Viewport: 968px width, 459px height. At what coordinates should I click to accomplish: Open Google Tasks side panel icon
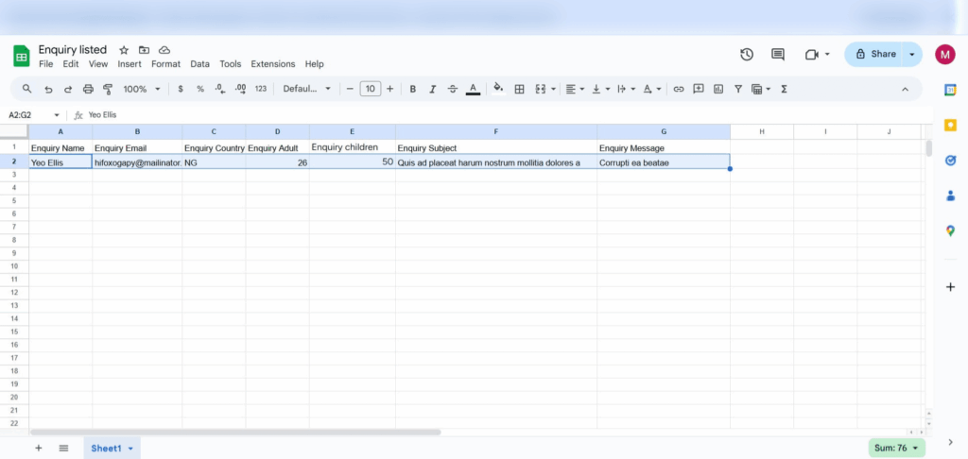point(951,161)
